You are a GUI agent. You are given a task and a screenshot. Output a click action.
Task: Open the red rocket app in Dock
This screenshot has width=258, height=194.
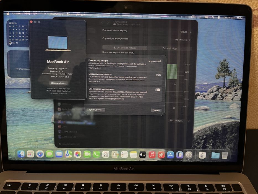click(161, 155)
